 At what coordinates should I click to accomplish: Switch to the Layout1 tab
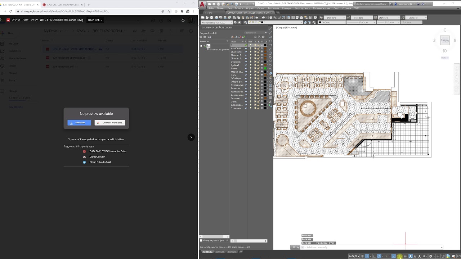[x=220, y=252]
